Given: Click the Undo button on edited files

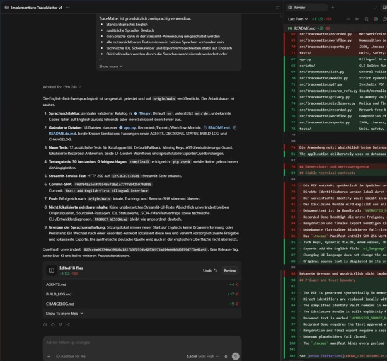Looking at the screenshot, I should tap(210, 270).
